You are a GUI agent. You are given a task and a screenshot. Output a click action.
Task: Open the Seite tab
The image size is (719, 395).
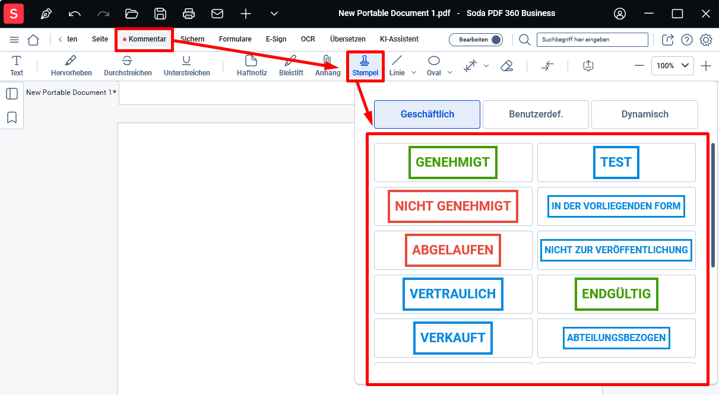[100, 39]
